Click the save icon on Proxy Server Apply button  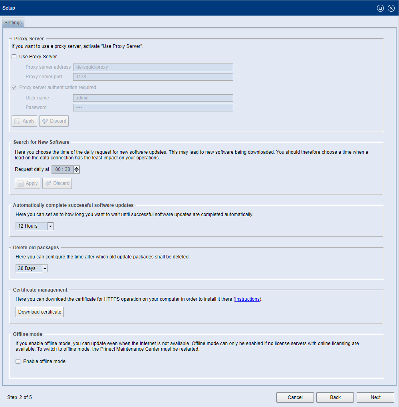click(x=18, y=121)
